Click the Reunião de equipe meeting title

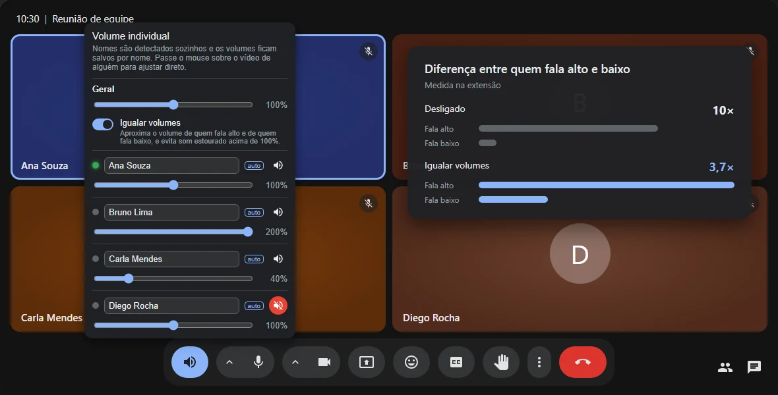pyautogui.click(x=93, y=19)
